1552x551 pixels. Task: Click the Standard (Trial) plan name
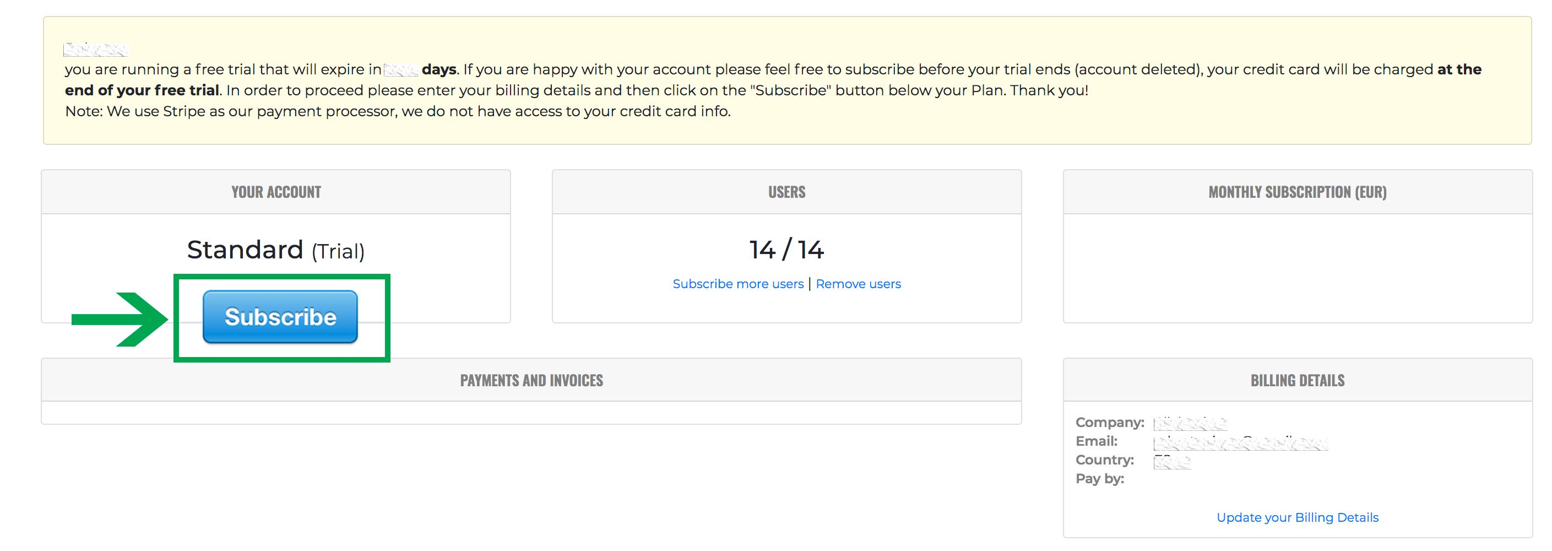[x=276, y=250]
